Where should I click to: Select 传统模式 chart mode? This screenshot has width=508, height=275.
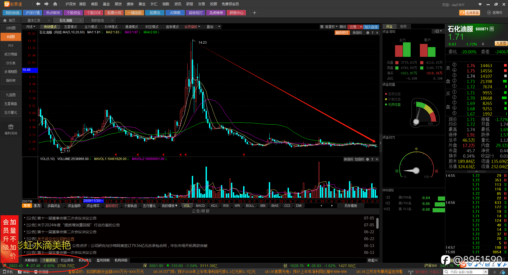(x=50, y=27)
